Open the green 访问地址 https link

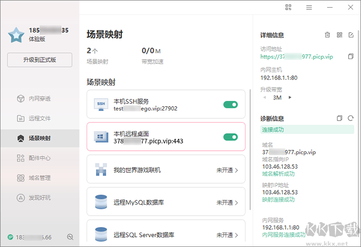(x=297, y=57)
